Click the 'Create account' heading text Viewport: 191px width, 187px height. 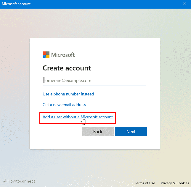click(67, 68)
